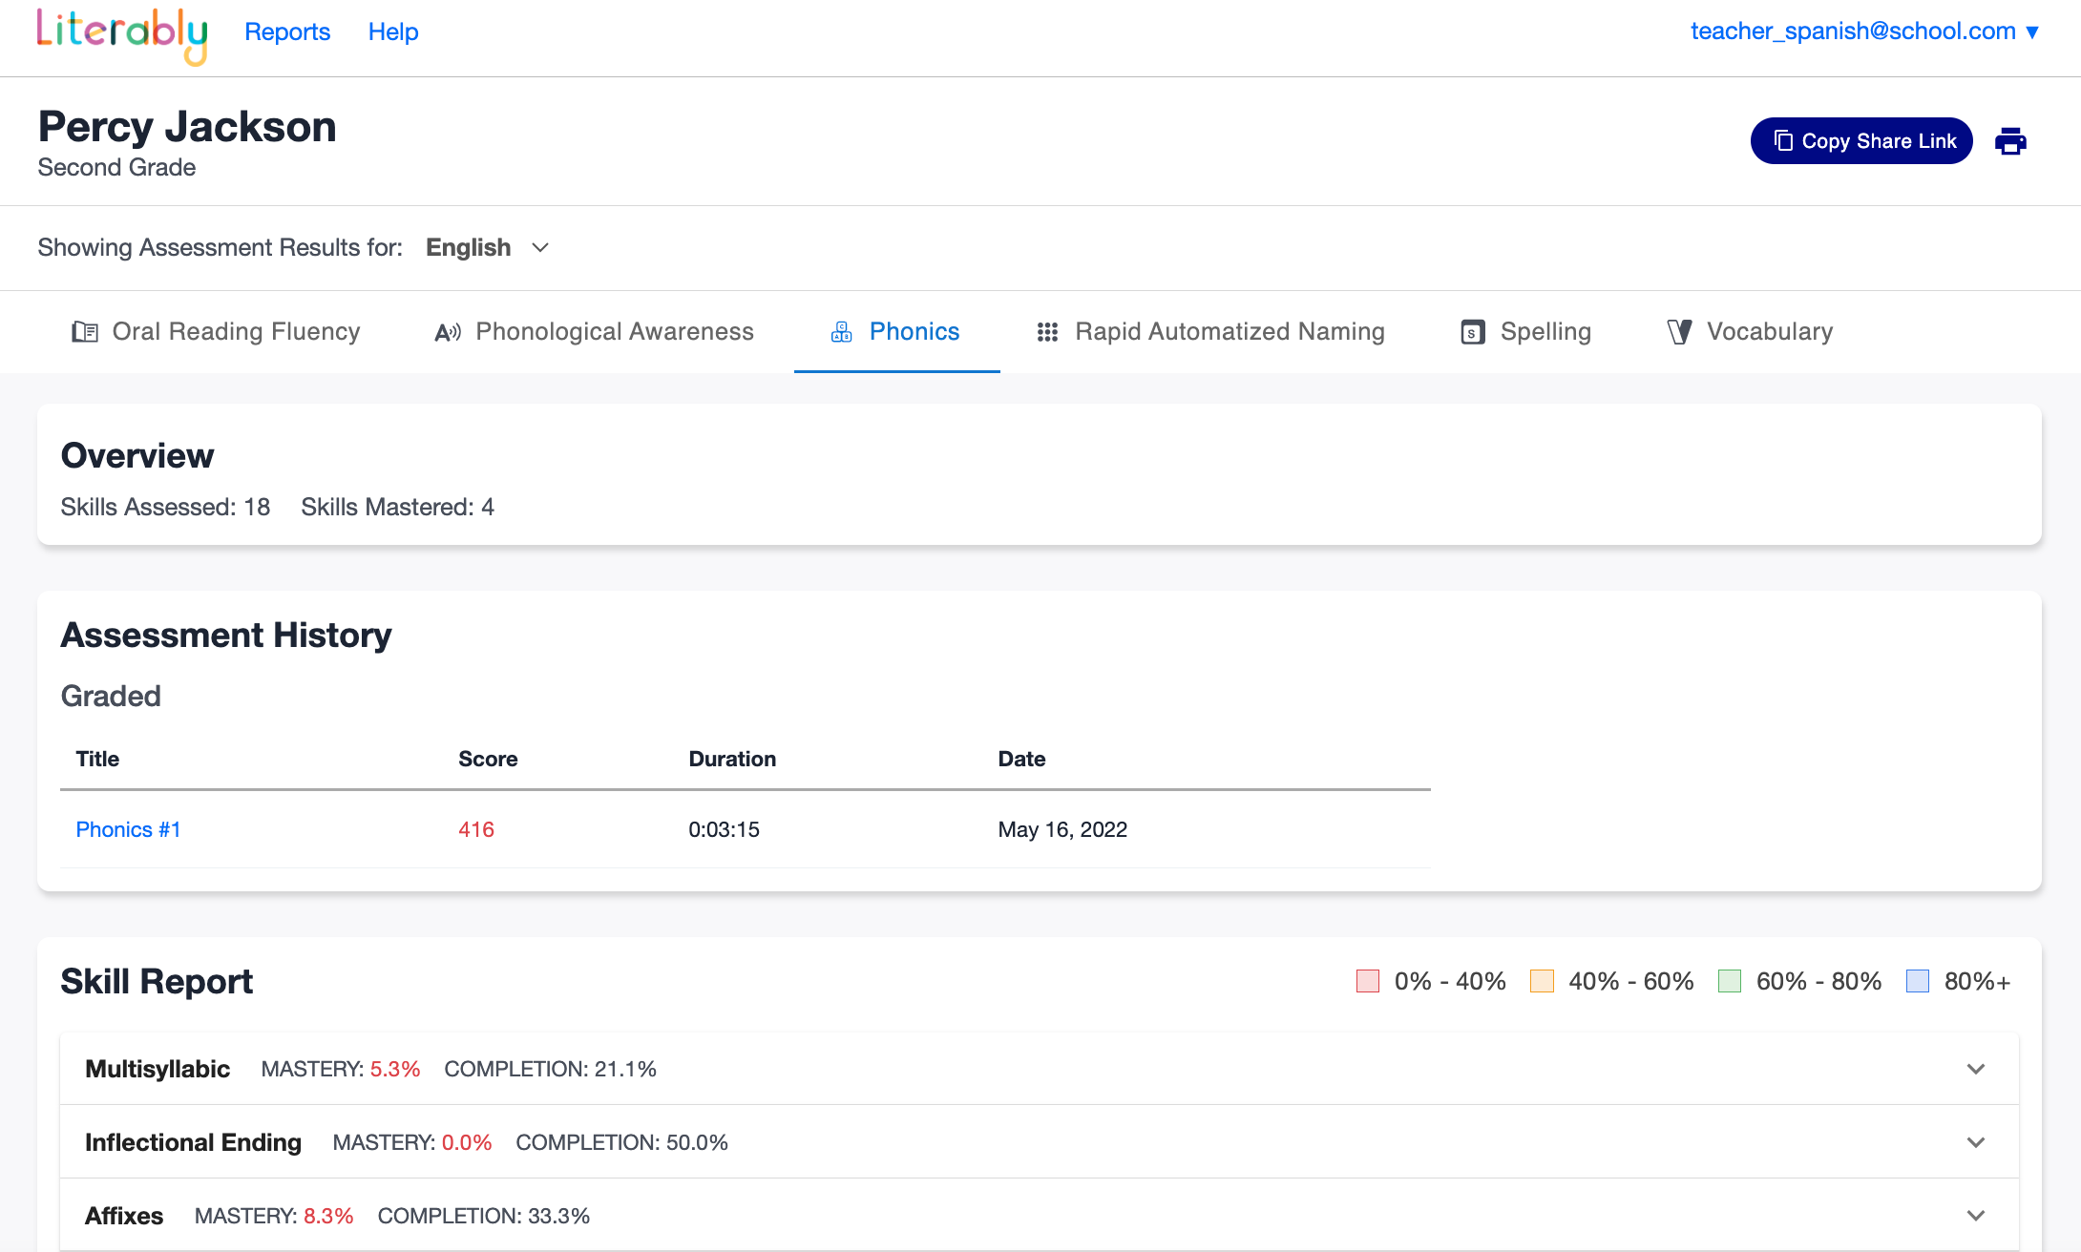
Task: Click the blue 80%+ legend swatch
Action: tap(1918, 981)
